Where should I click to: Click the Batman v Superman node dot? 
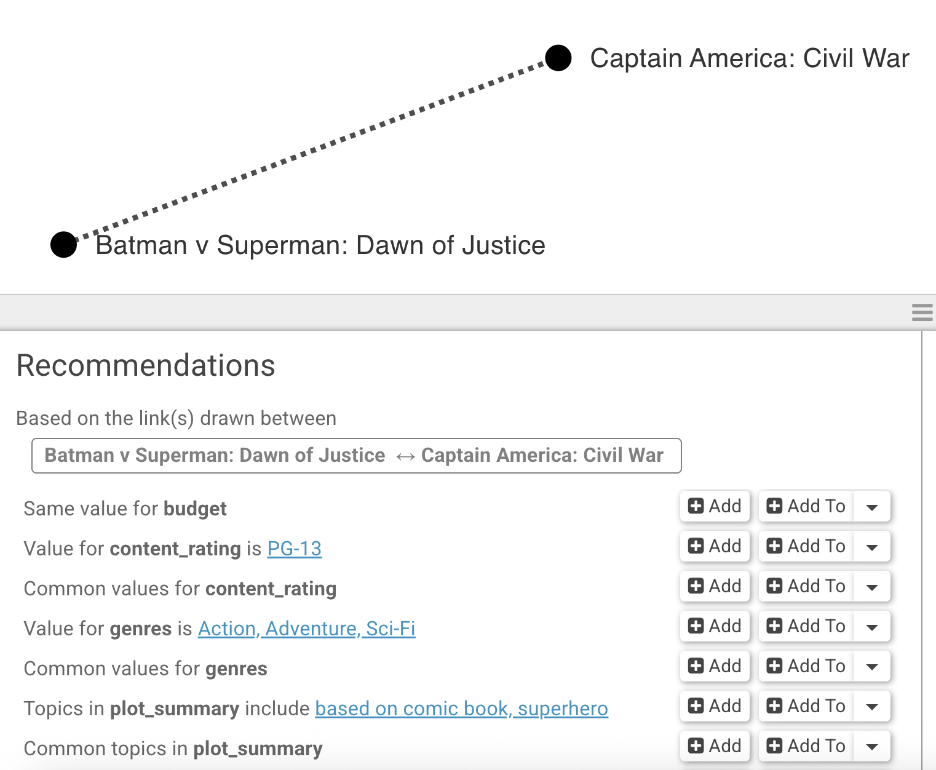tap(63, 245)
